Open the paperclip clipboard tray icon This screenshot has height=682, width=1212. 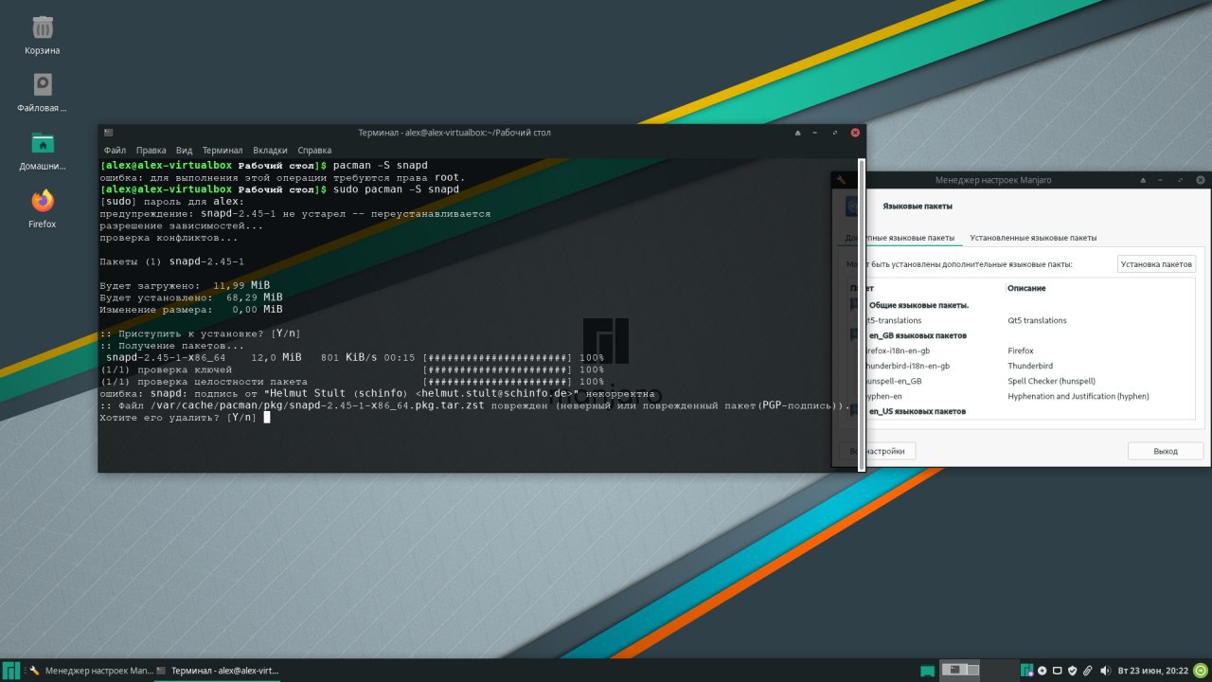tap(1088, 671)
